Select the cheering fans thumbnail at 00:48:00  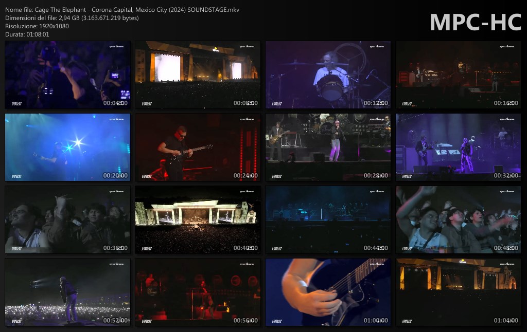[458, 220]
